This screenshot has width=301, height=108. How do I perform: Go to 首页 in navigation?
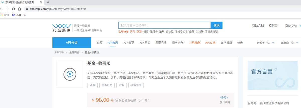coord(100,43)
